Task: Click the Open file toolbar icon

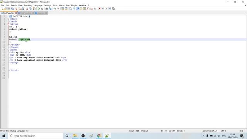Action: pyautogui.click(x=5, y=8)
